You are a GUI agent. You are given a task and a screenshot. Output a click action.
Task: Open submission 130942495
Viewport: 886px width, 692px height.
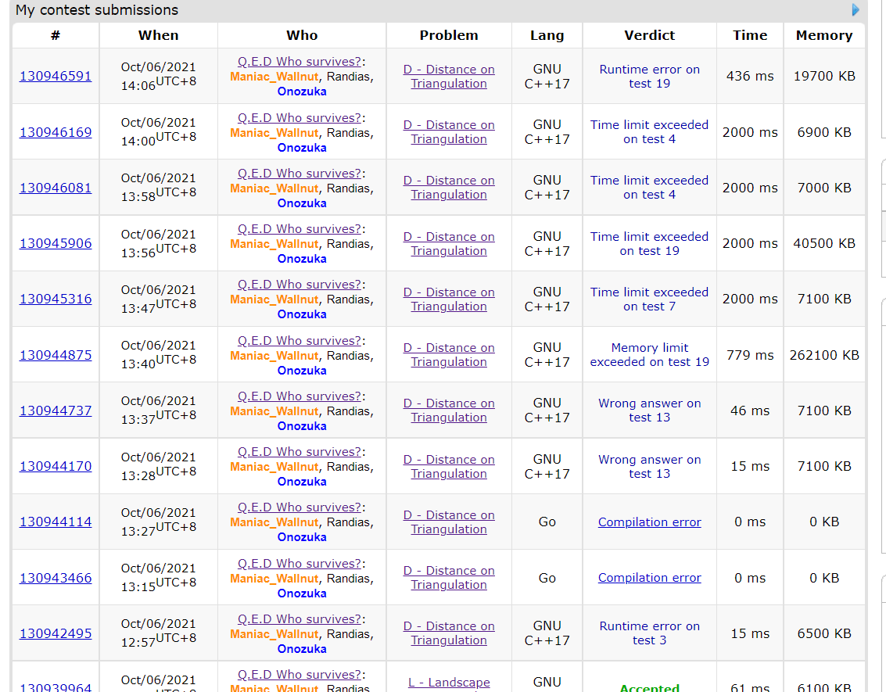tap(56, 633)
